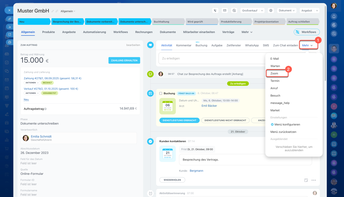Open Emilia Schmidt's profile link
Screen dimensions: 344x197
[x=41, y=137]
